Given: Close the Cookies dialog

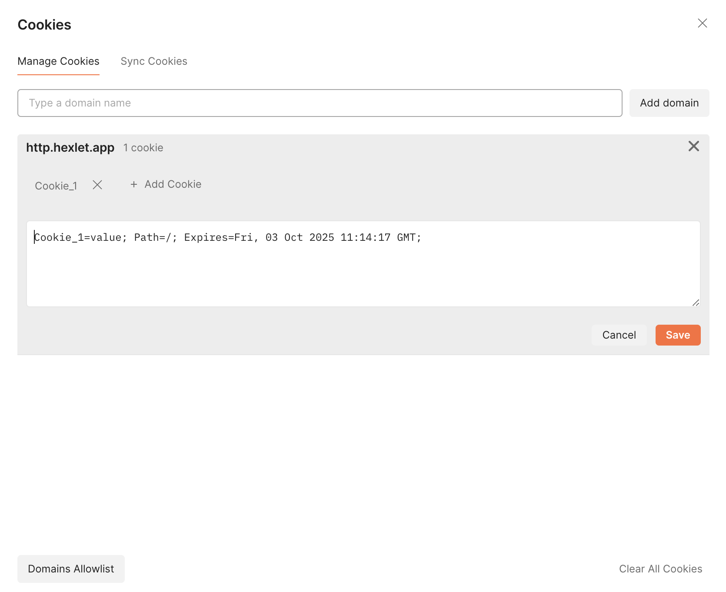Looking at the screenshot, I should pos(702,23).
